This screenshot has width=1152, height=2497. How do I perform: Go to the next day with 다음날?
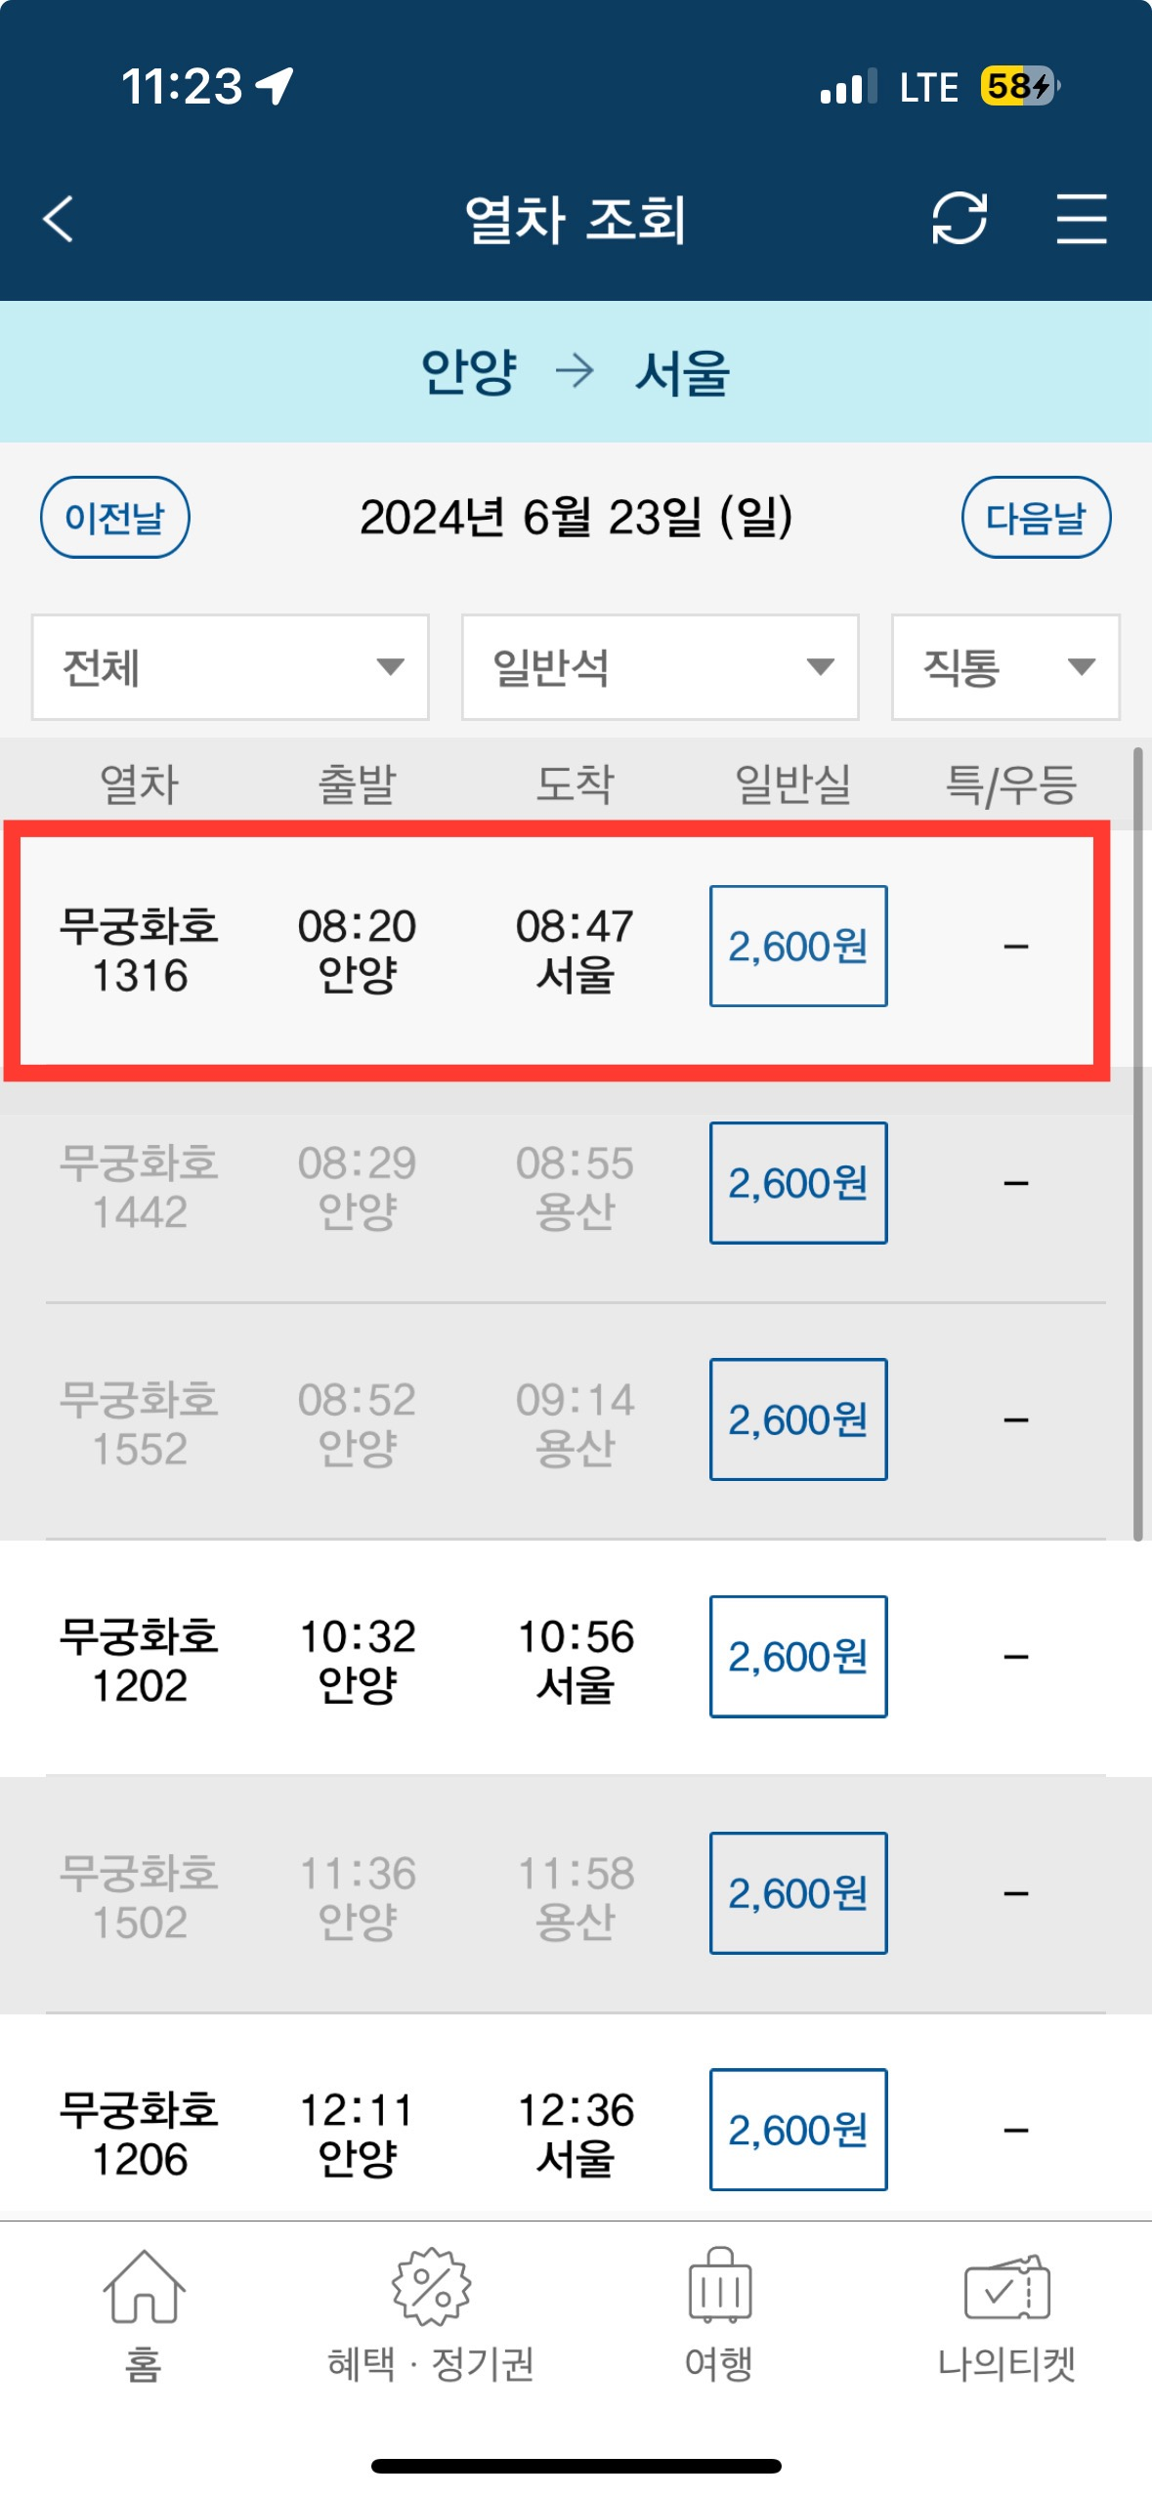[x=1036, y=518]
